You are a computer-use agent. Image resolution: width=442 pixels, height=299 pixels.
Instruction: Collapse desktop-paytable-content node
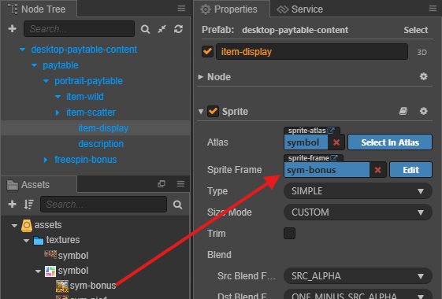23,50
